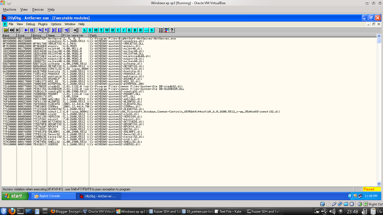Image resolution: width=383 pixels, height=215 pixels.
Task: Click the Step over toolbar icon
Action: click(x=46, y=30)
